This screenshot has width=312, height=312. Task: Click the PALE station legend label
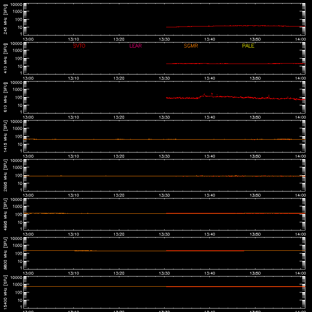248,46
